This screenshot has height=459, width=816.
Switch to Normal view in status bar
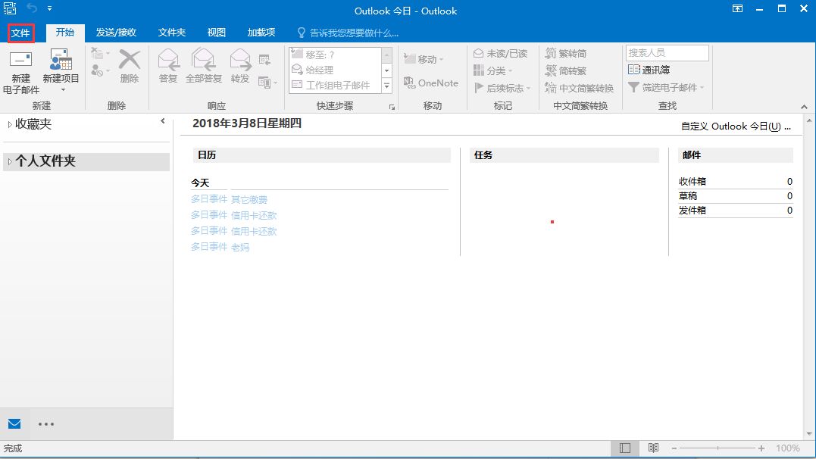point(625,448)
